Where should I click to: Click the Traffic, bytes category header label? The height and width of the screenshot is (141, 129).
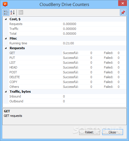tap(20, 92)
